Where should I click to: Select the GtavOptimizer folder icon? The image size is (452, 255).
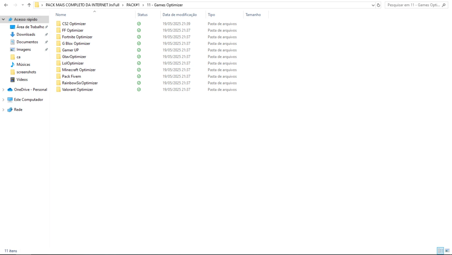click(x=58, y=57)
